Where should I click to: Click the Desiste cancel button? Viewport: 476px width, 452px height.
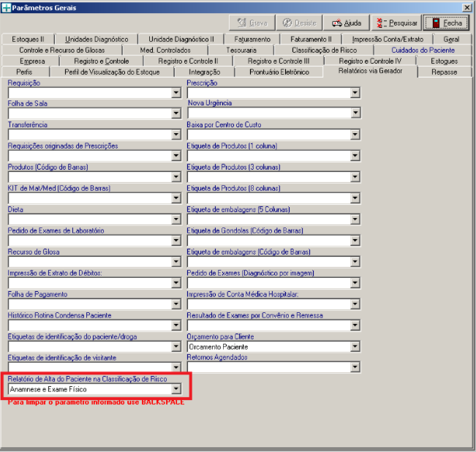(x=299, y=23)
